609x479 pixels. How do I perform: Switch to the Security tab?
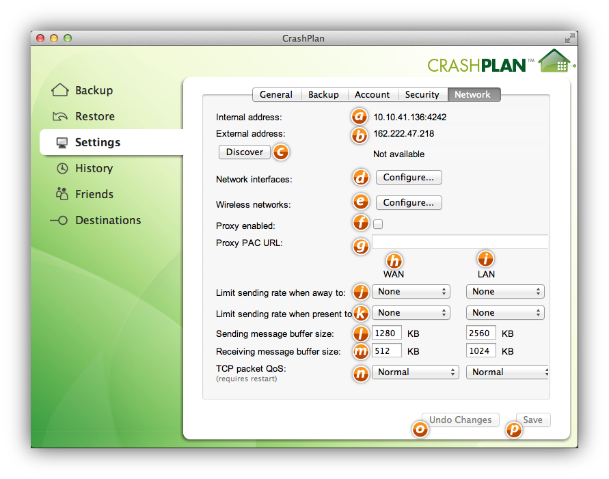(422, 94)
